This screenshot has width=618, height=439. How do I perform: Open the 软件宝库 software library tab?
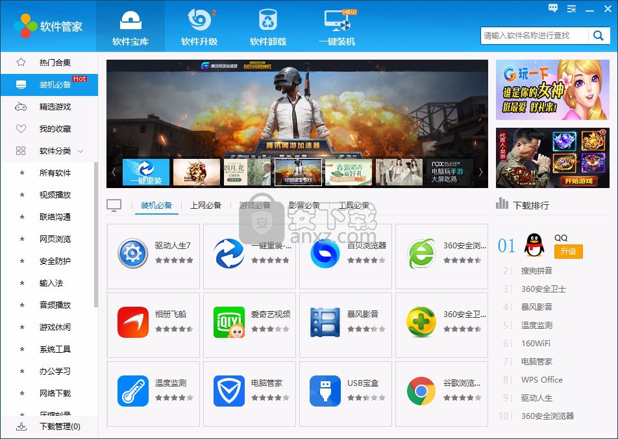click(130, 26)
